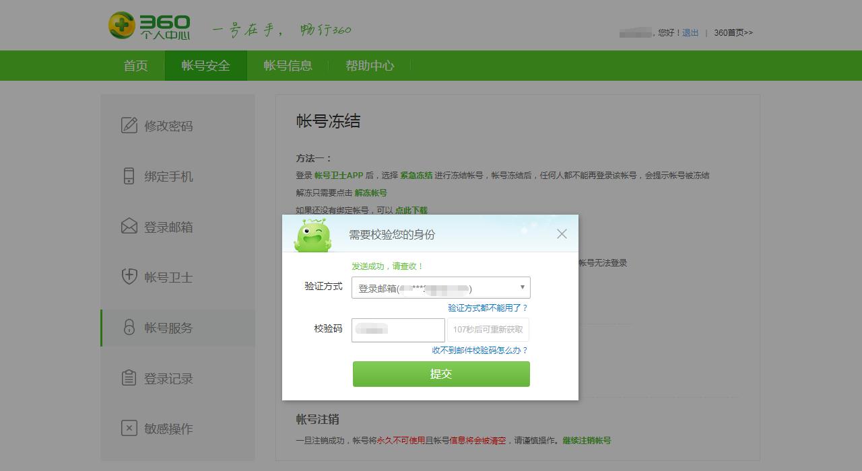Click the 360 个人中心 logo
The height and width of the screenshot is (471, 862).
click(148, 25)
